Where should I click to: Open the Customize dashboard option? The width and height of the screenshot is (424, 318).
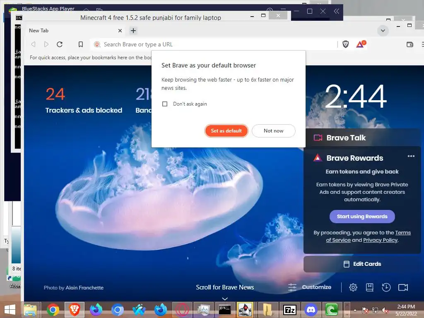310,287
